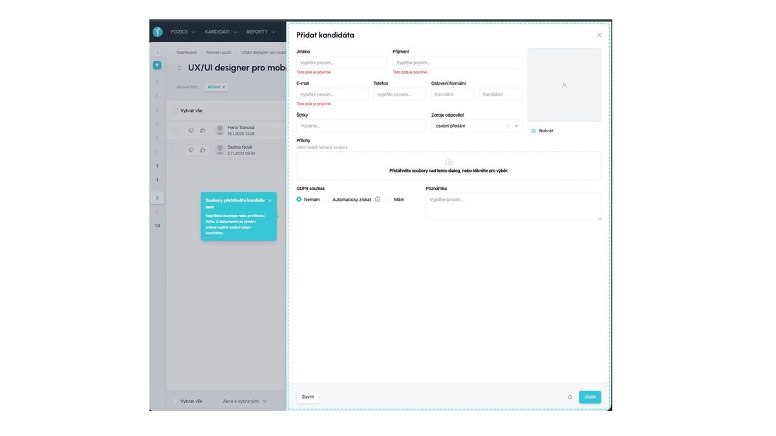Screen dimensions: 776x436
Task: Click the bell notification icon beside Uložit
Action: pos(570,397)
